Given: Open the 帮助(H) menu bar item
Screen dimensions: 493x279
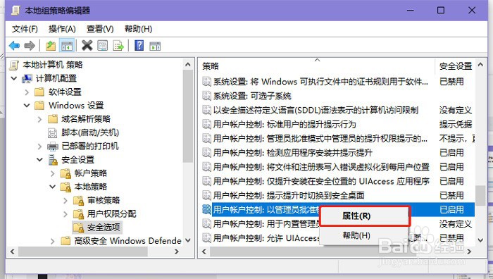Looking at the screenshot, I should point(138,30).
